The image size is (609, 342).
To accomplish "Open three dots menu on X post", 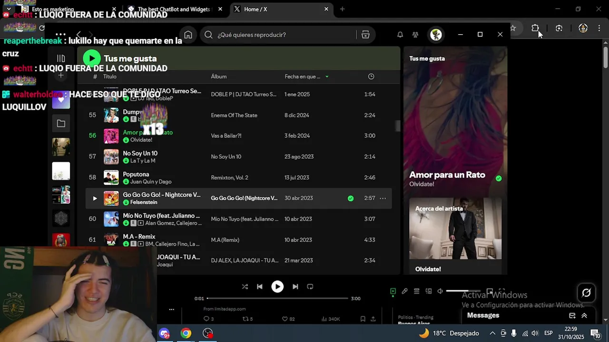I will tap(171, 309).
